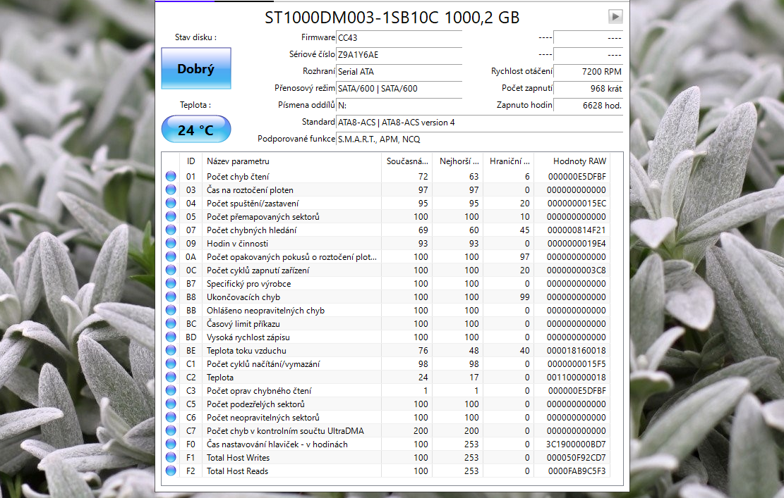The width and height of the screenshot is (784, 498).
Task: Click the blue status icon beside "Počet chyb čtení"
Action: coord(171,176)
